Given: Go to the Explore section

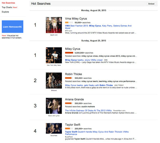Looking at the screenshot, I should [x=5, y=12].
